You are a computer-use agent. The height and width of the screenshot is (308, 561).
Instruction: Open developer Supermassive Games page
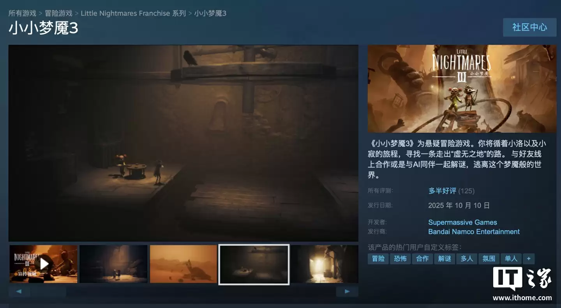point(462,222)
